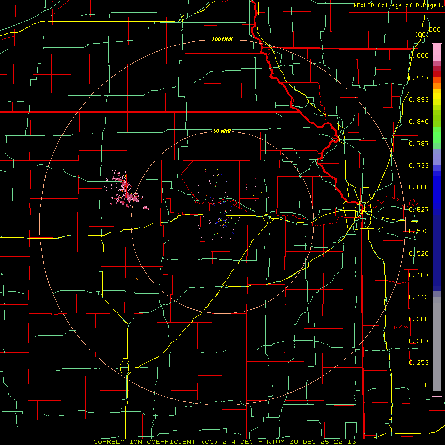This screenshot has width=445, height=445.
Task: Click the 0.307 color scale label
Action: tap(419, 341)
